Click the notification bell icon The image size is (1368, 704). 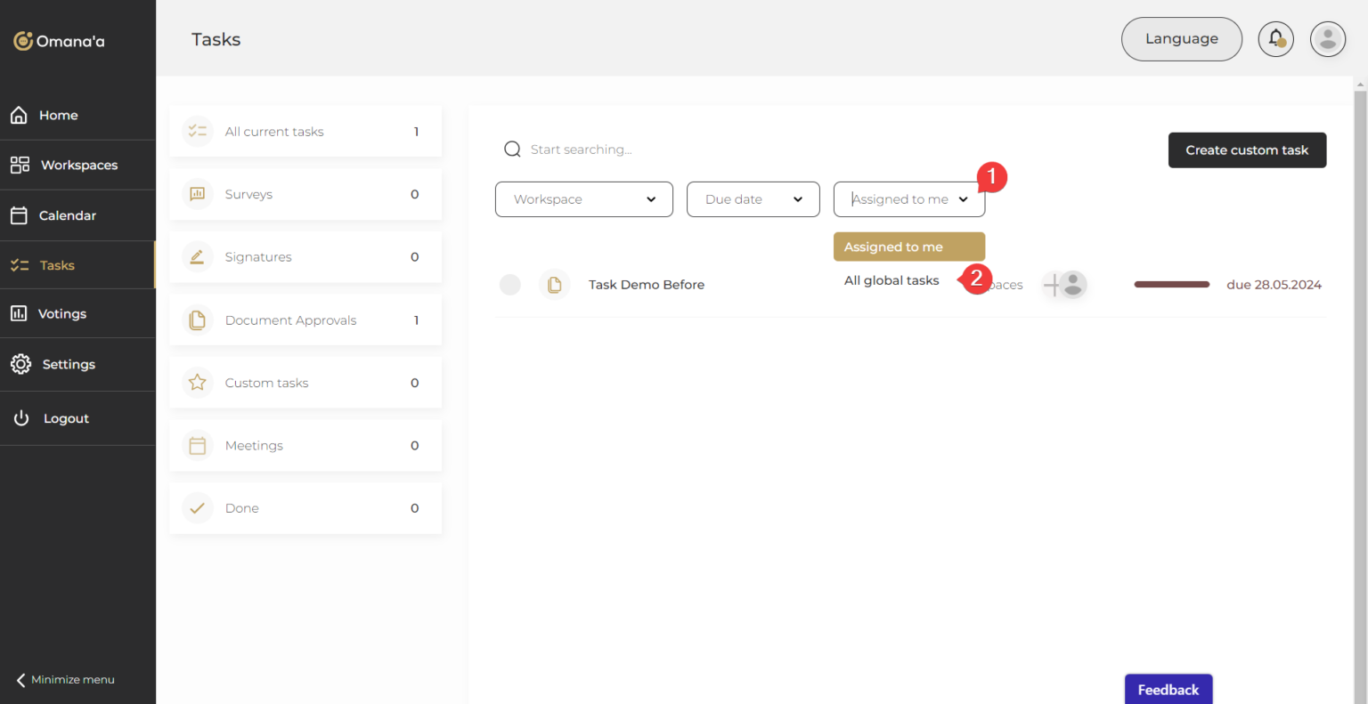tap(1275, 39)
